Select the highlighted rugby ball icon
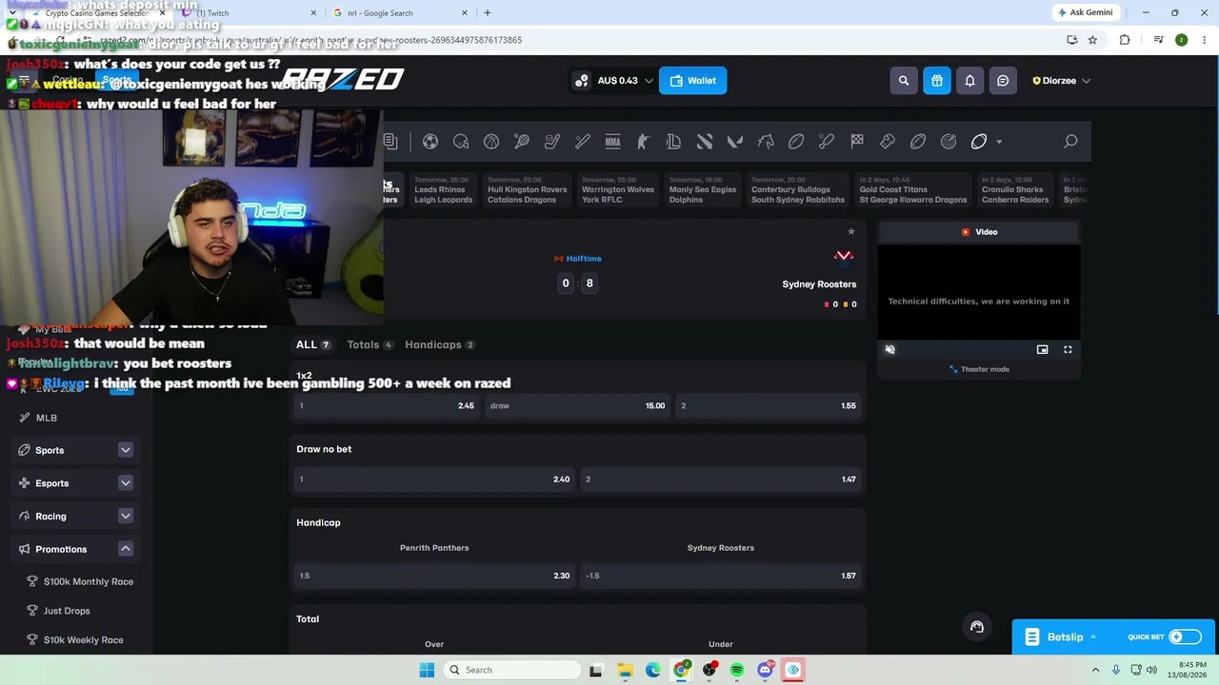Image resolution: width=1219 pixels, height=685 pixels. [x=979, y=142]
